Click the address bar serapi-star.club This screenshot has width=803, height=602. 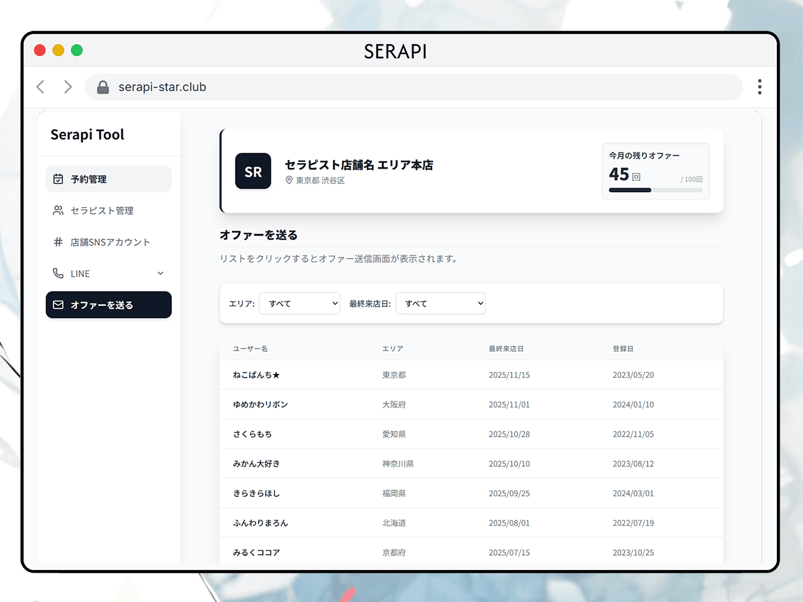(414, 87)
